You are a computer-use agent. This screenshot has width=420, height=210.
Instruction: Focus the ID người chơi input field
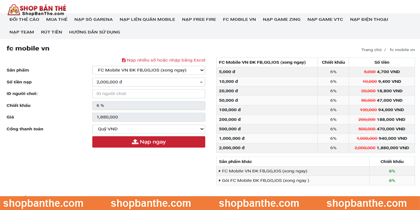point(149,94)
